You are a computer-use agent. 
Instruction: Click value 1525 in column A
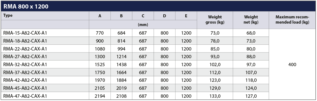100,65
